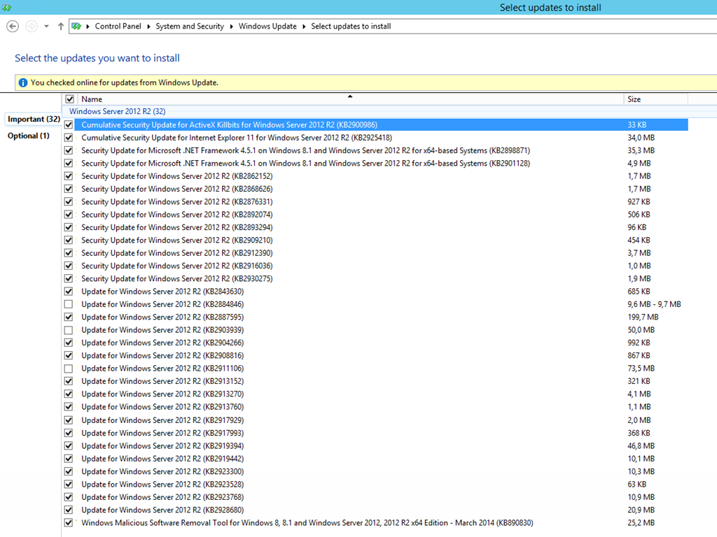This screenshot has height=537, width=717.
Task: Click the 9,6 MB - 9,7 MB size value
Action: tap(655, 304)
